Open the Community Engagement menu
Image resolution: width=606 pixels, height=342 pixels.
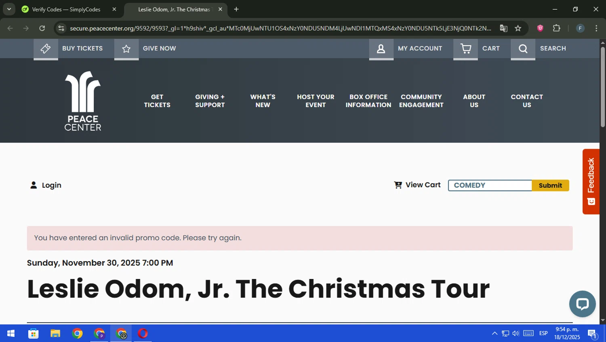[x=421, y=101]
